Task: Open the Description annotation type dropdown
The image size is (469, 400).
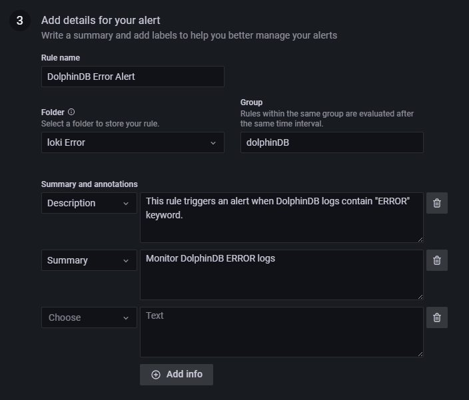Action: 89,203
